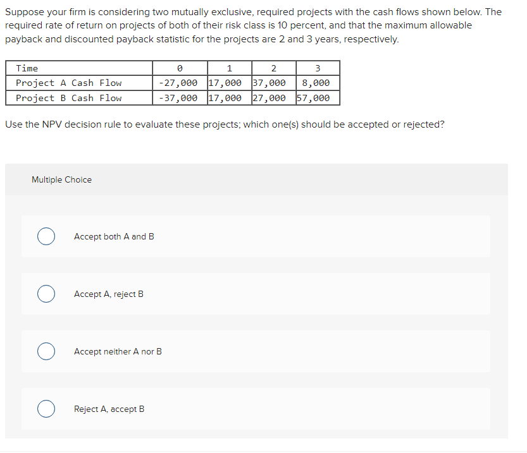Viewport: 527px width, 453px height.
Task: Select the radio button for Accept both A and B
Action: click(x=46, y=236)
